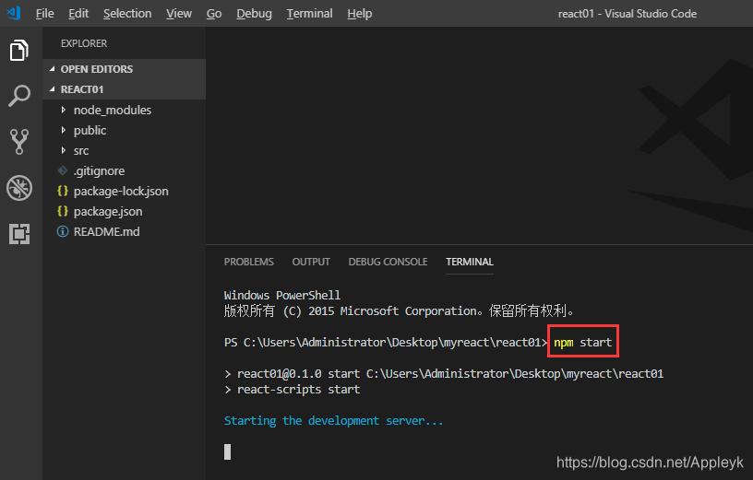Open the Help menu
The width and height of the screenshot is (753, 480).
point(360,14)
